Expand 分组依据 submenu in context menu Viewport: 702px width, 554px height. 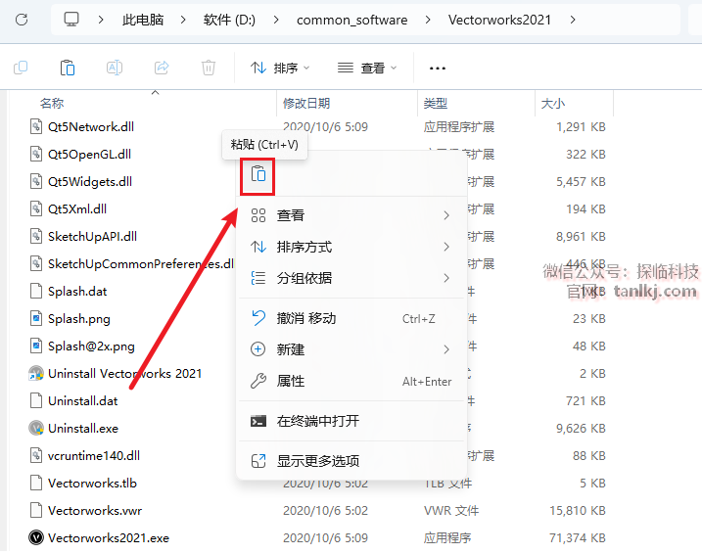[x=351, y=278]
